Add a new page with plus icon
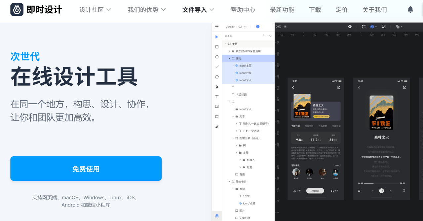The image size is (423, 221). tap(264, 36)
